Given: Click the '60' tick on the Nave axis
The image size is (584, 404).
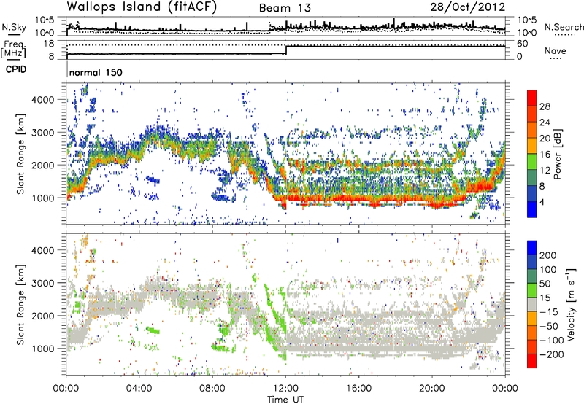Looking at the screenshot, I should (x=523, y=44).
